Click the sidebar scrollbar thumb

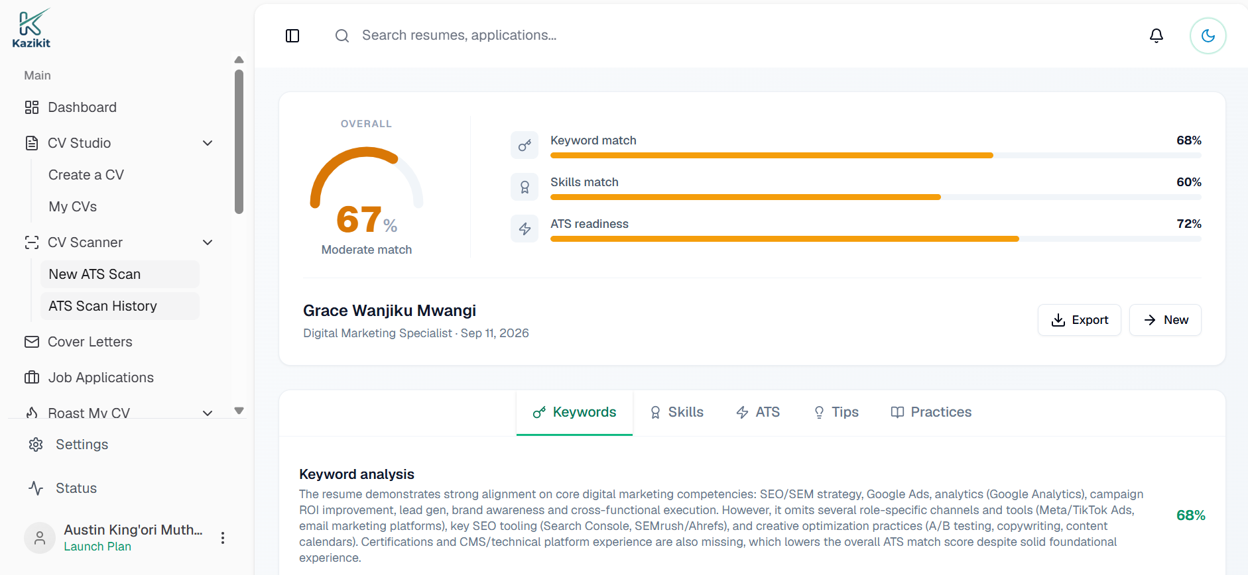click(x=239, y=142)
